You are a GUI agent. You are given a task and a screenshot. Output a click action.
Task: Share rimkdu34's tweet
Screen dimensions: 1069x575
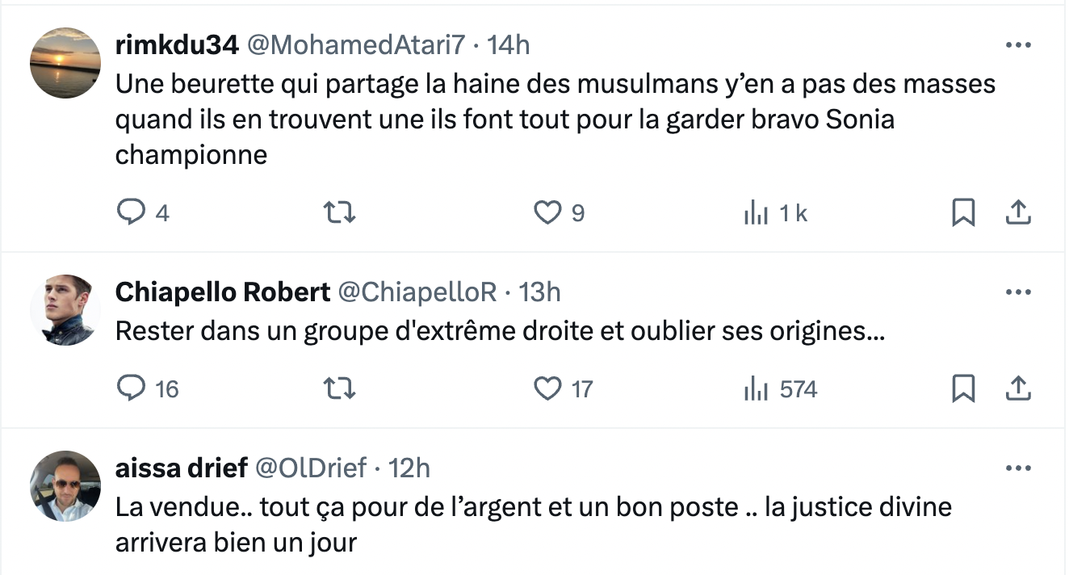tap(1019, 212)
